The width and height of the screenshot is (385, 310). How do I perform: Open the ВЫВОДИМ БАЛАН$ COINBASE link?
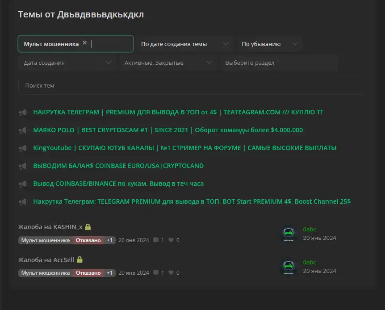tap(118, 166)
